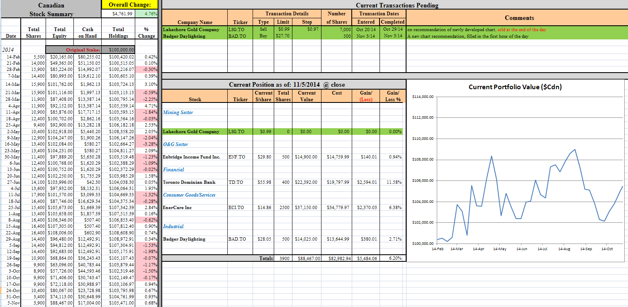Select the "Mining Sector" label
This screenshot has height=307, width=628.
coord(178,112)
